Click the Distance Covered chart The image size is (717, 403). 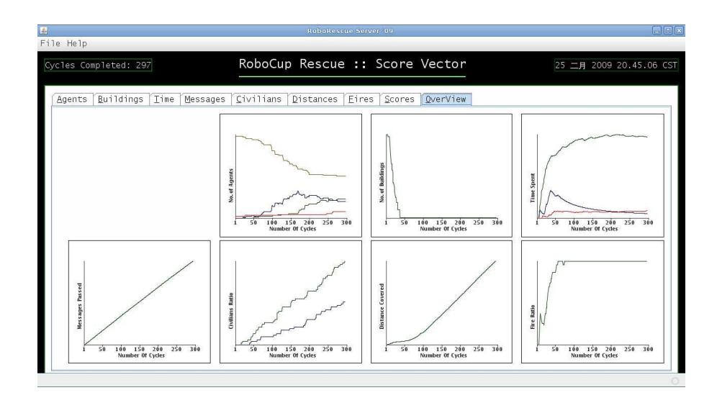442,302
